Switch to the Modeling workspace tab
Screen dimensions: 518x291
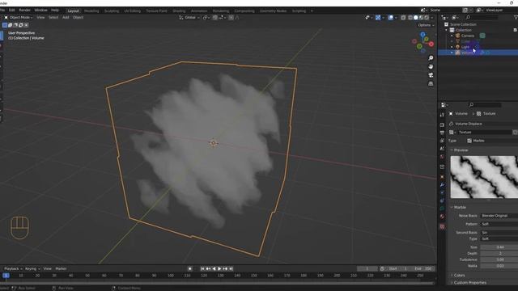(91, 11)
